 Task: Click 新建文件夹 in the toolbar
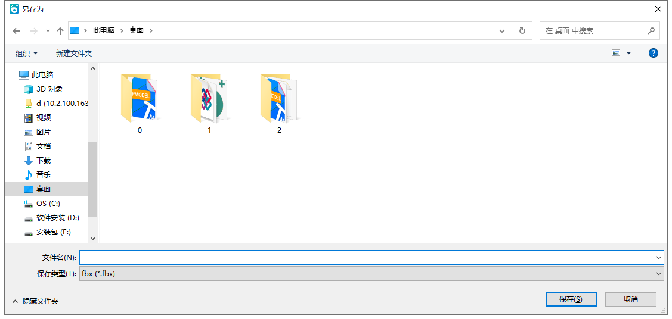74,53
